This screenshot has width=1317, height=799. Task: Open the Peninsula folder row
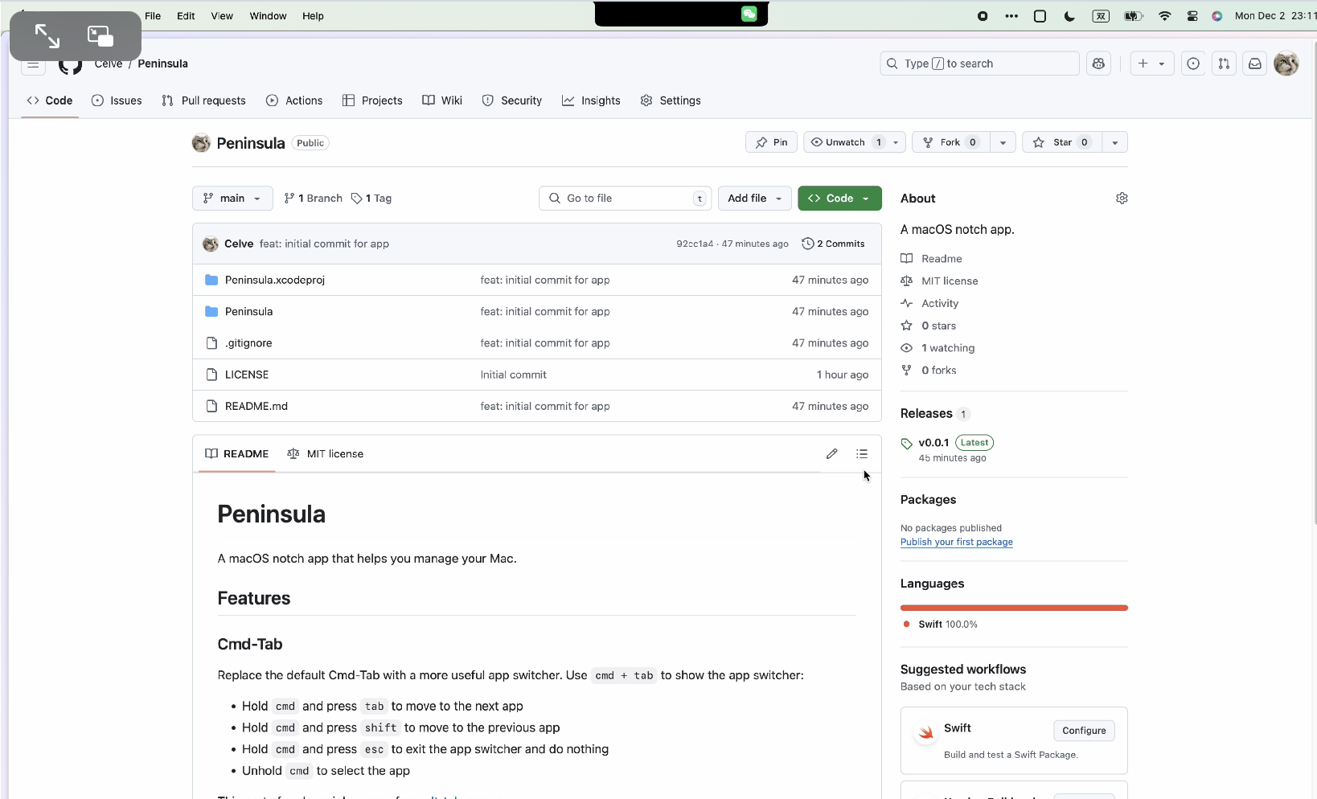coord(537,312)
